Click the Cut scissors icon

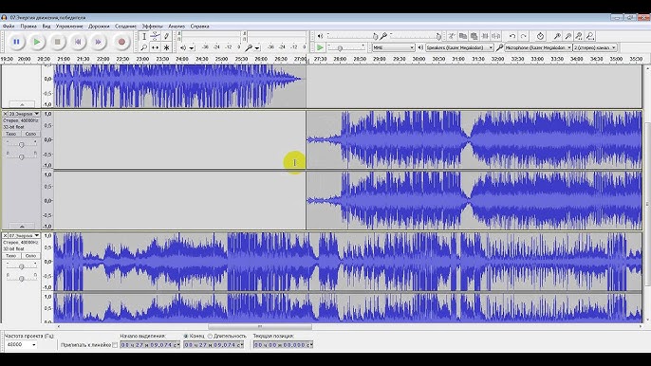click(452, 37)
